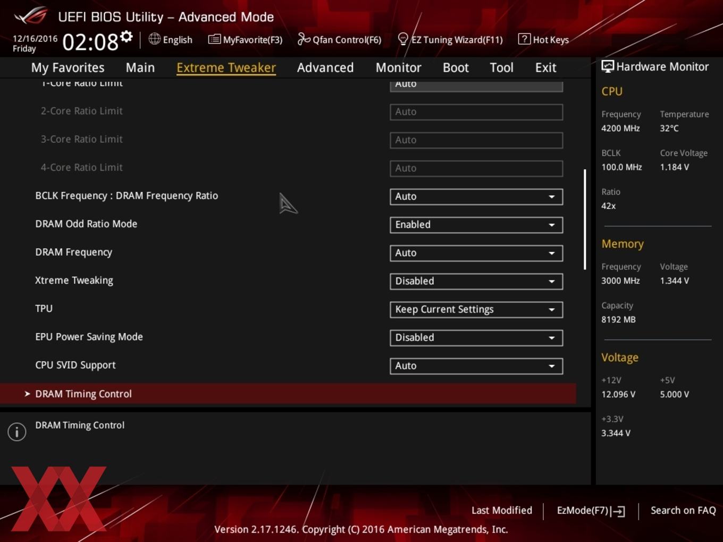Image resolution: width=723 pixels, height=542 pixels.
Task: Click the memory voltage value 1.344 V
Action: click(675, 281)
